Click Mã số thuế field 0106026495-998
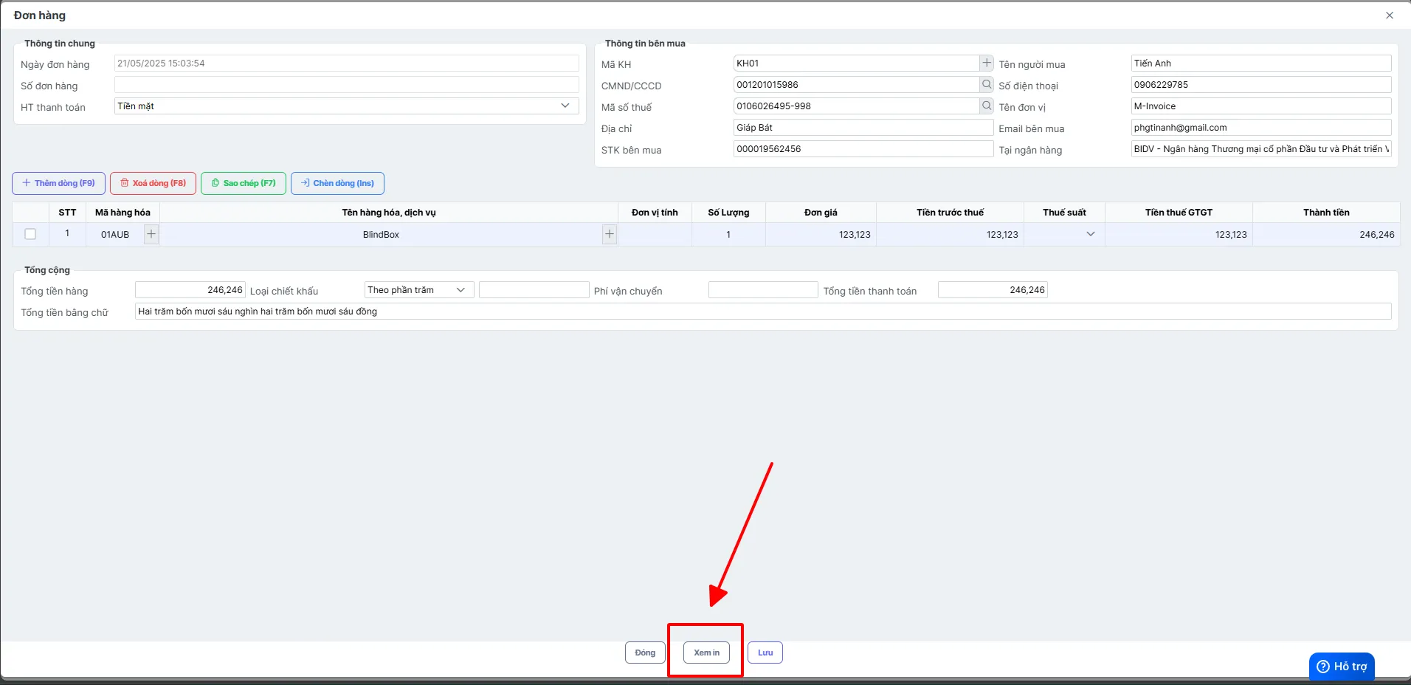The image size is (1411, 685). tap(856, 106)
